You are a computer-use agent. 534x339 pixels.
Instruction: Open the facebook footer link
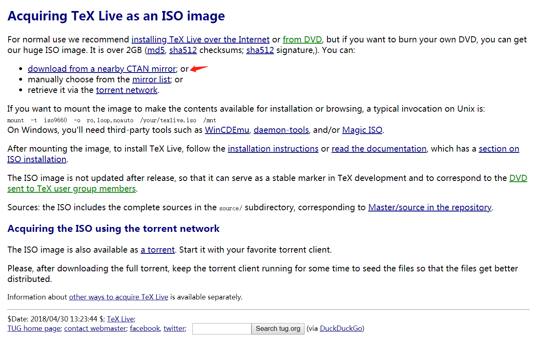145,328
